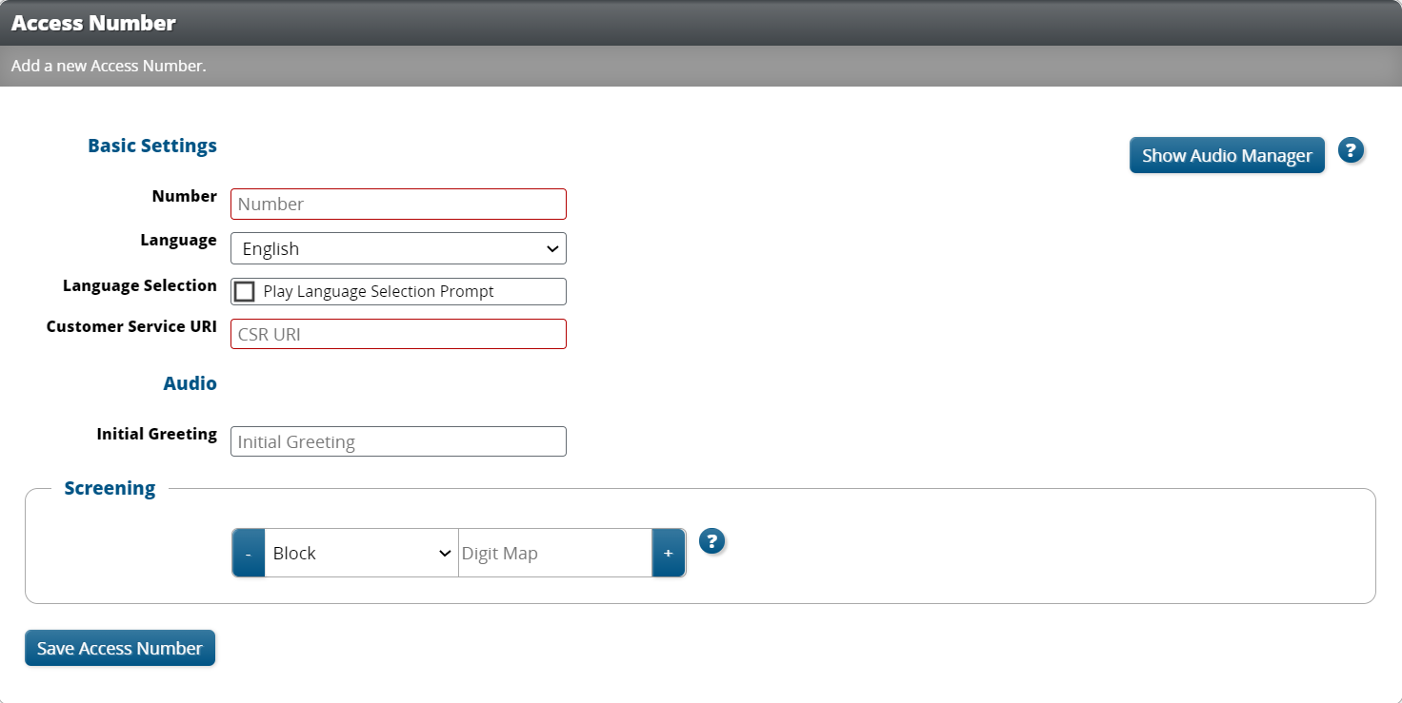Click the bold 'Initial Greeting' field label
This screenshot has width=1402, height=703.
[x=156, y=434]
